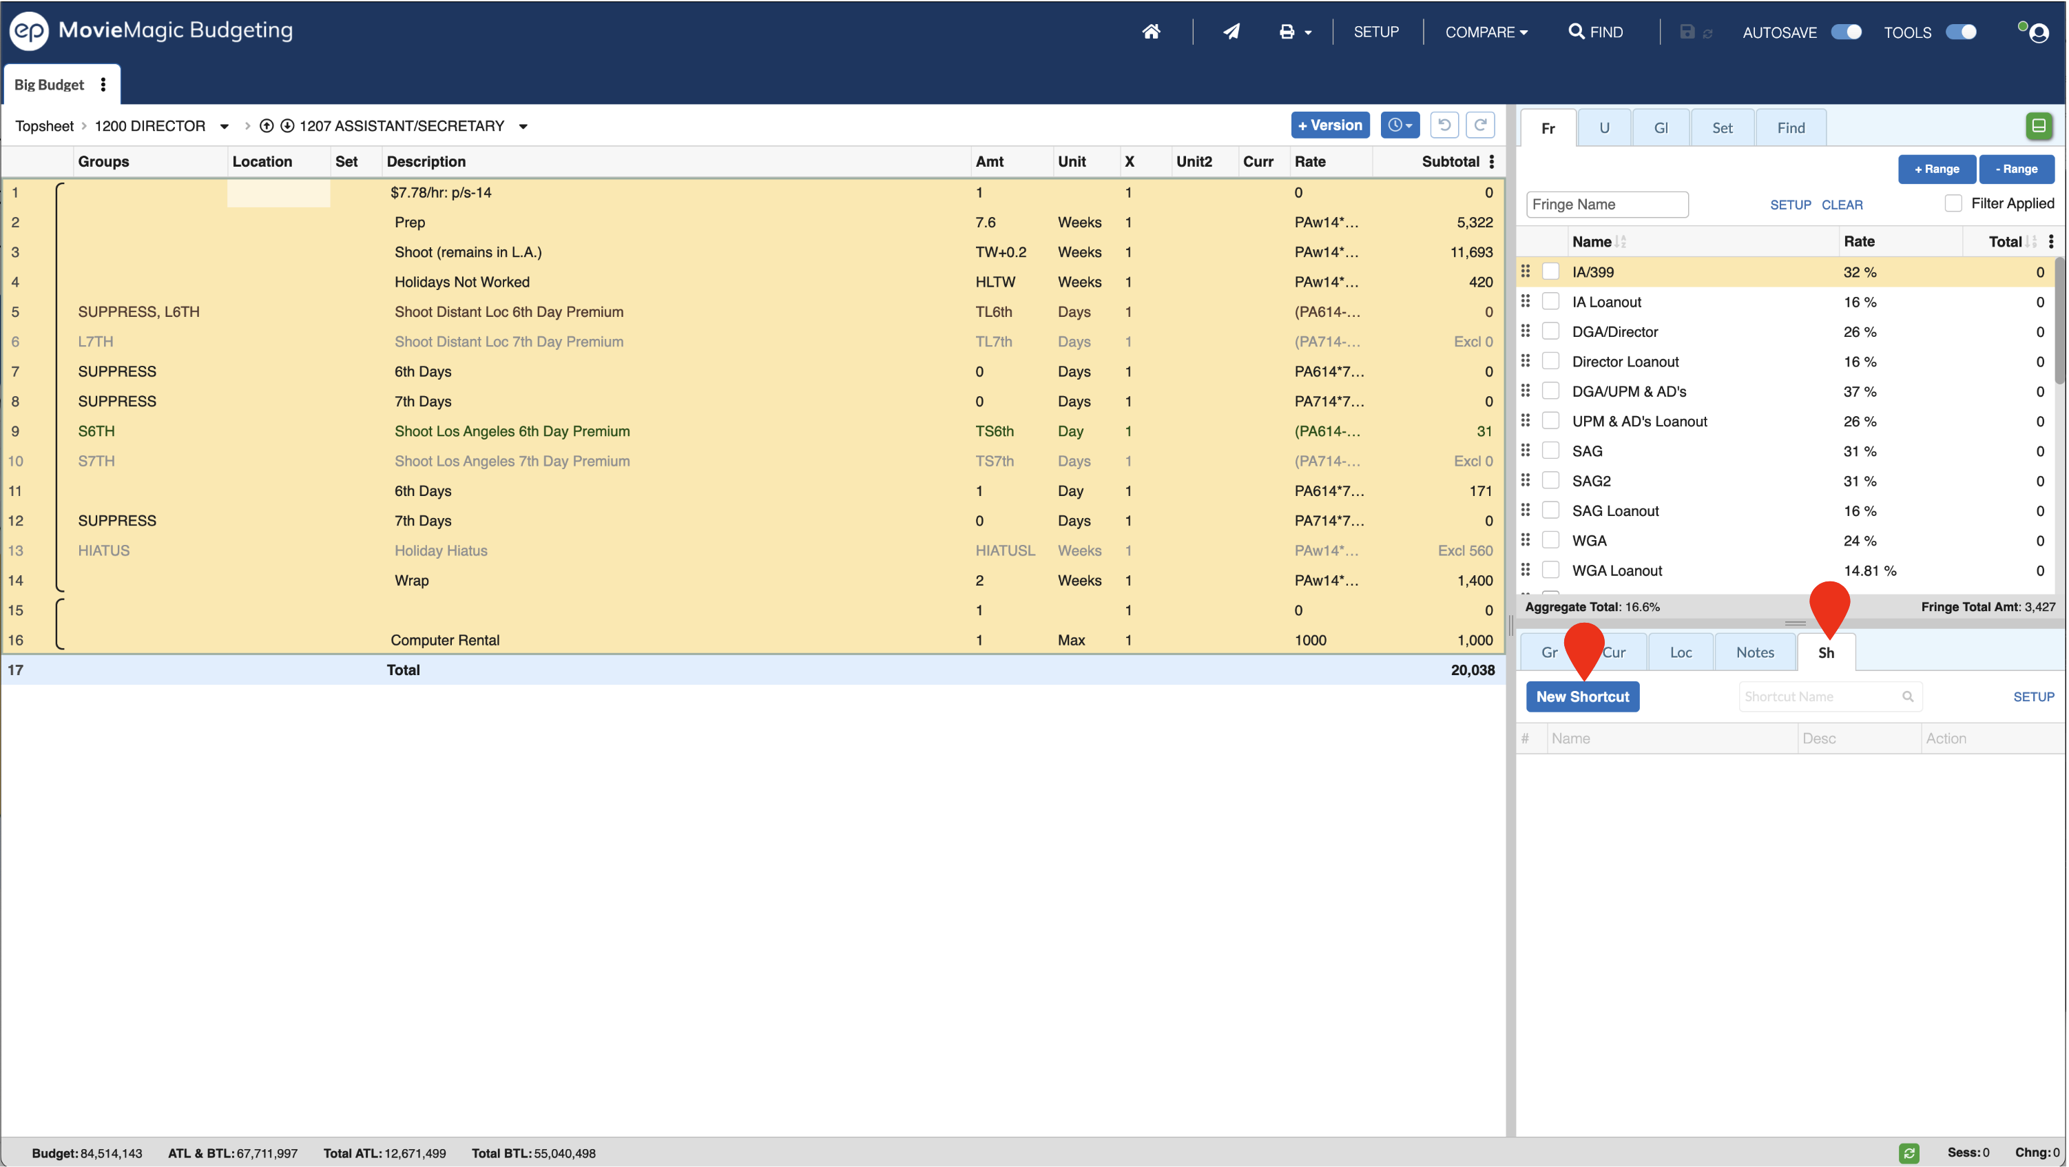Click the fringe panel SETUP link
This screenshot has height=1167, width=2069.
[1790, 205]
